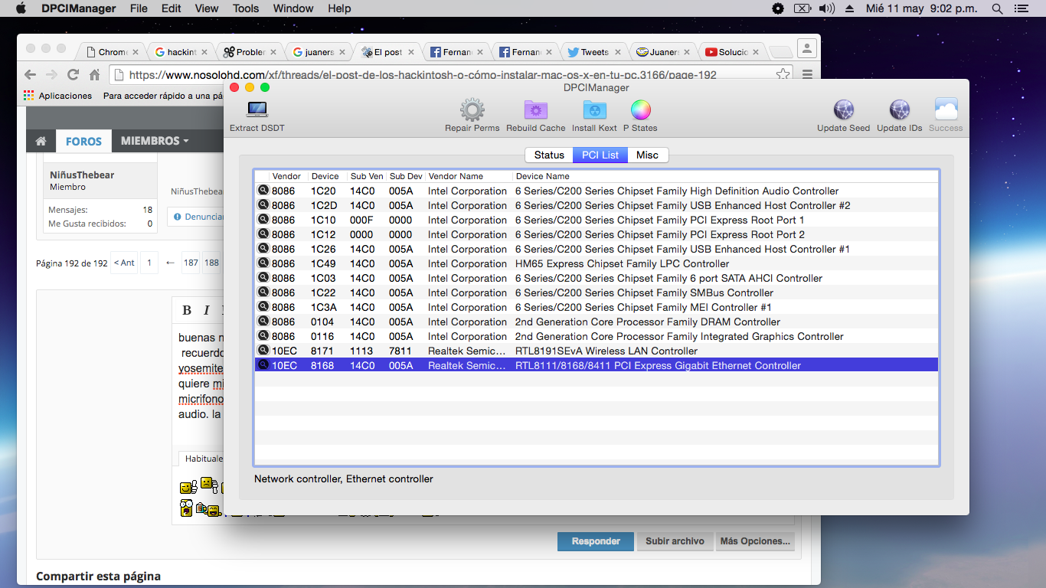This screenshot has height=588, width=1046.
Task: Open the Window menu
Action: coord(293,8)
